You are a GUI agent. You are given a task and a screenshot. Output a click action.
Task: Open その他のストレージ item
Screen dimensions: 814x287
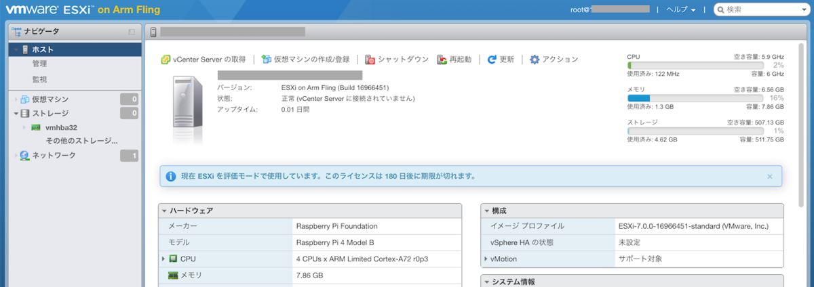point(81,141)
